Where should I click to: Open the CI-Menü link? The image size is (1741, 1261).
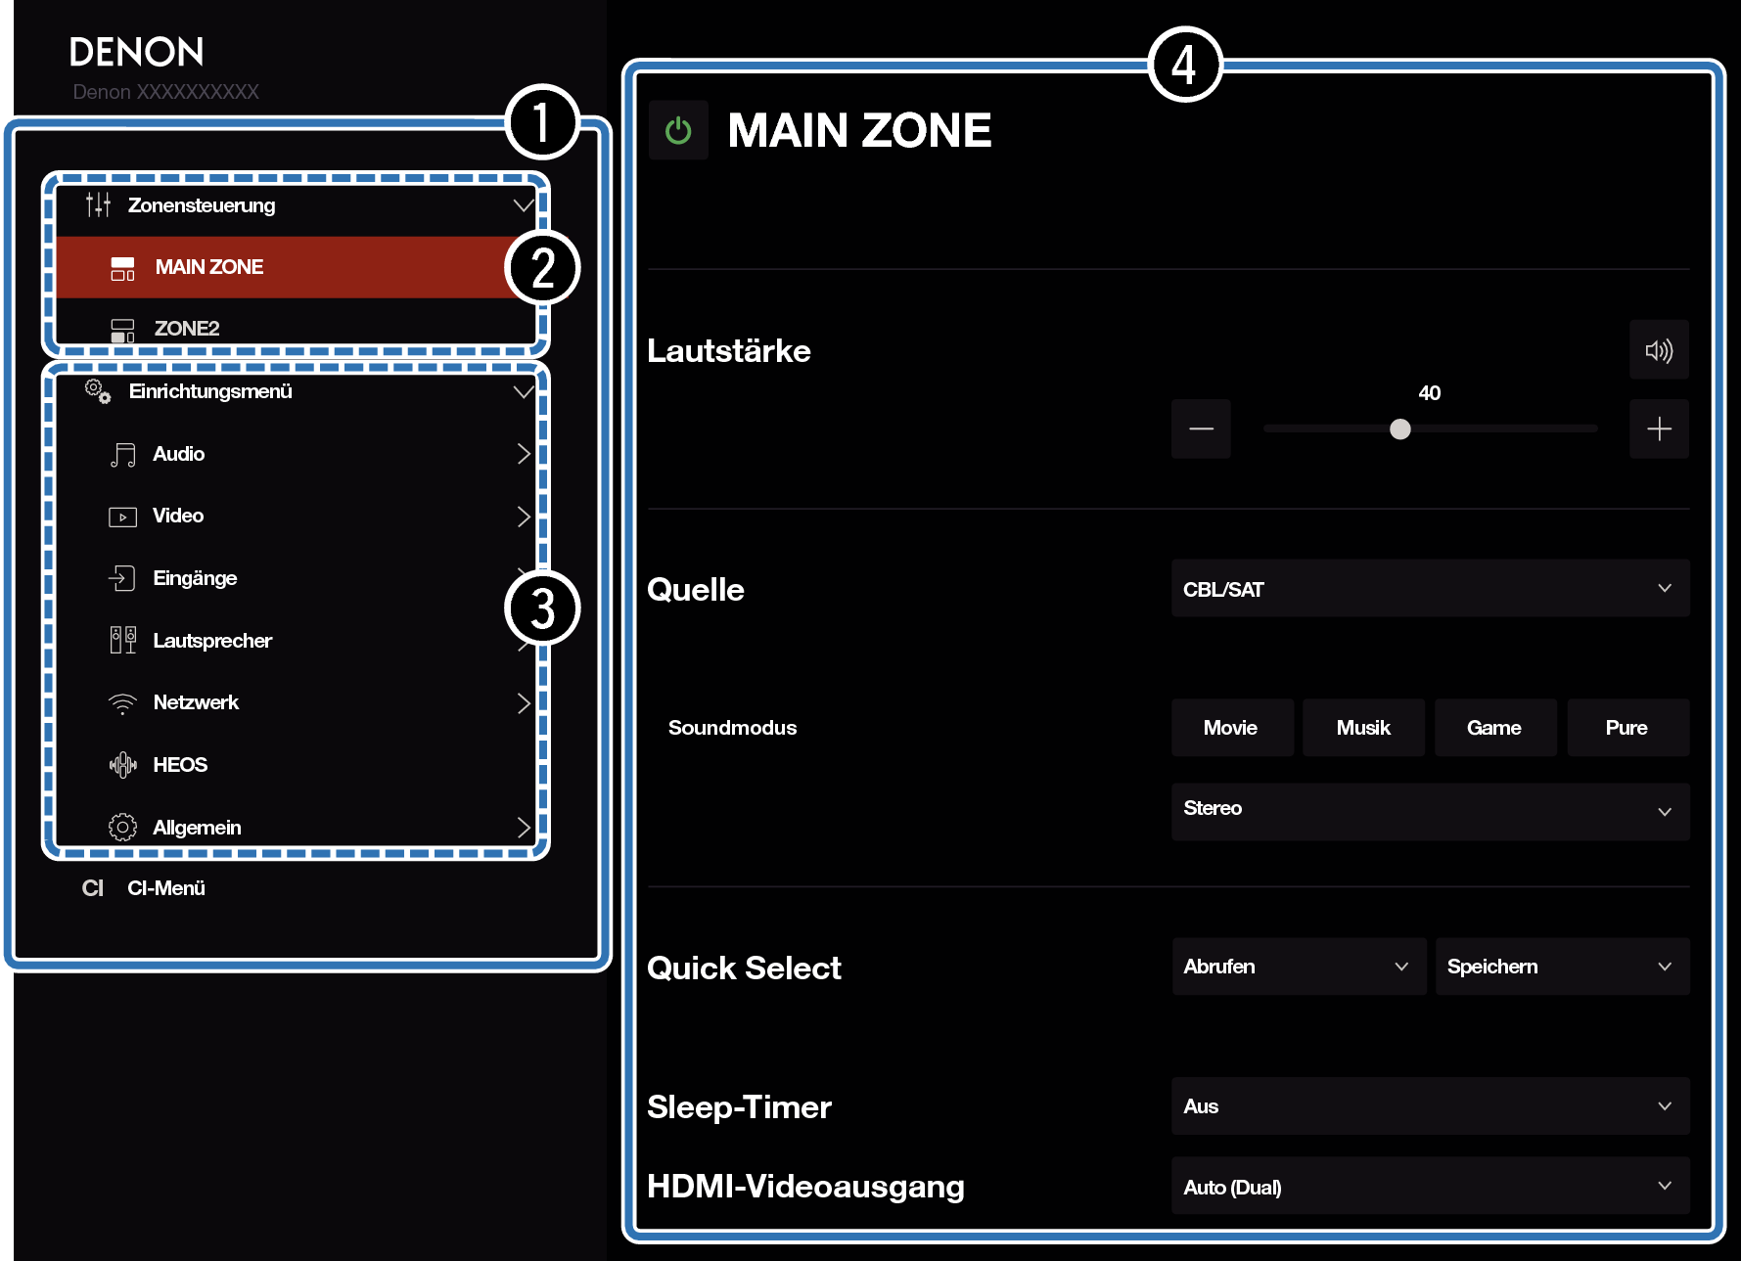[x=165, y=888]
